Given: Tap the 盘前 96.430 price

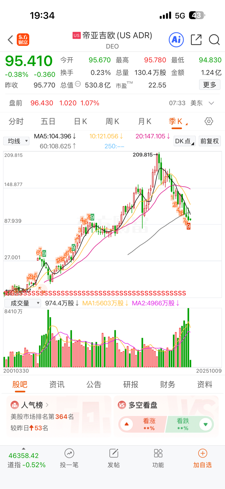Looking at the screenshot, I should point(42,103).
